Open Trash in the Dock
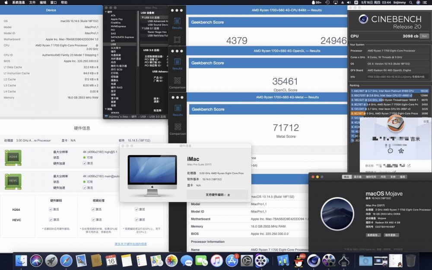 click(410, 260)
